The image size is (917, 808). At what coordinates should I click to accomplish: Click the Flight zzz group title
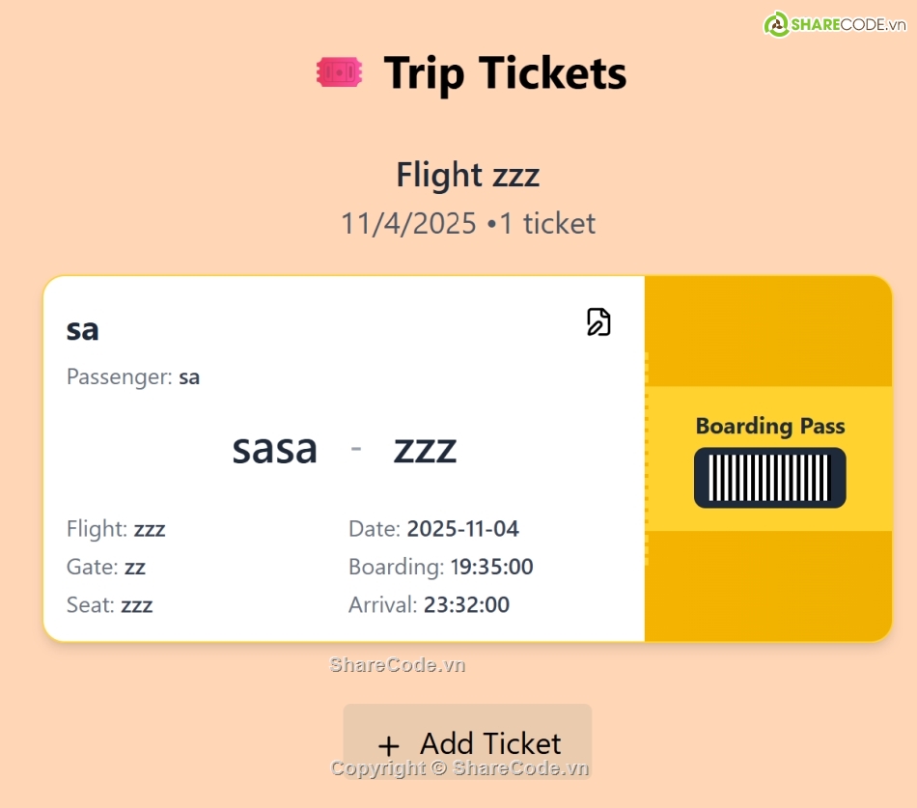tap(467, 175)
